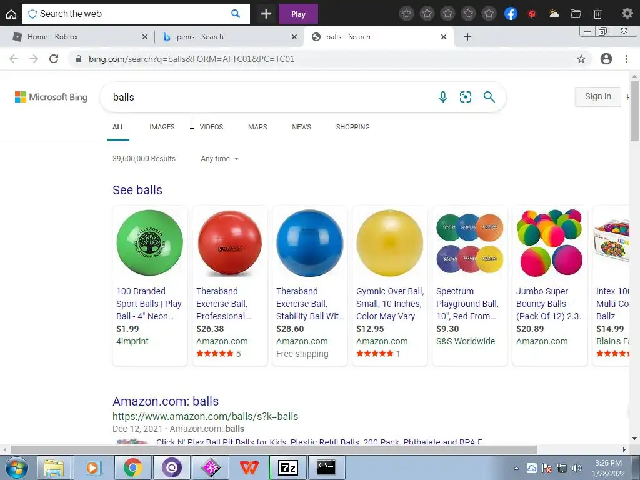
Task: Switch to the Home - Roblox tab
Action: point(77,37)
